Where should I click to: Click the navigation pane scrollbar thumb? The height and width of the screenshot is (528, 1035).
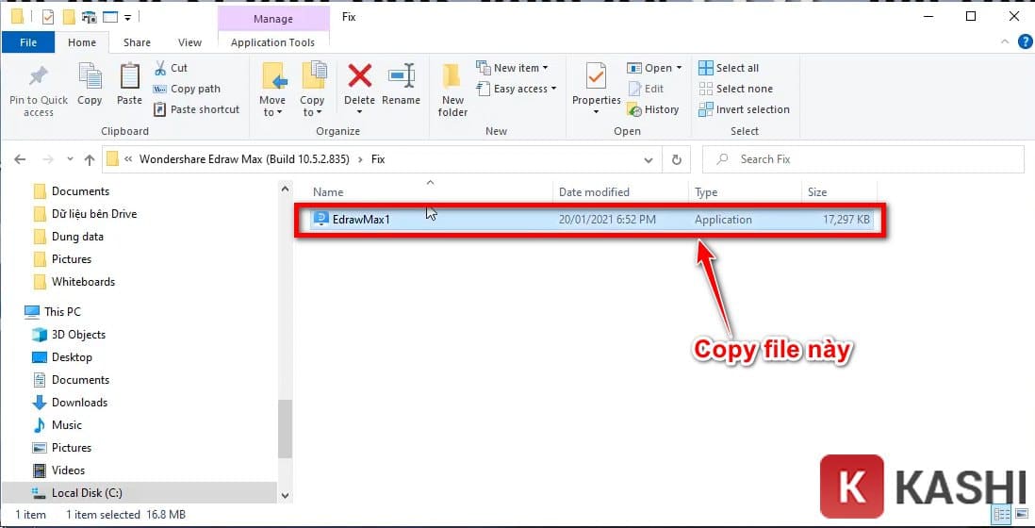286,429
